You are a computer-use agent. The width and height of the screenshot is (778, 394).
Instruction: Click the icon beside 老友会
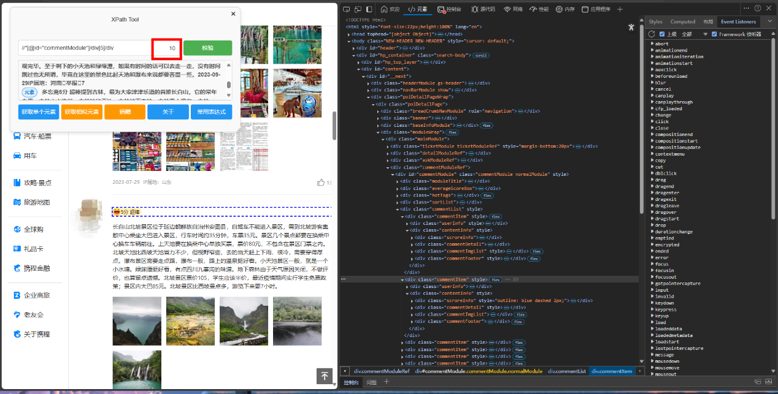click(x=17, y=315)
